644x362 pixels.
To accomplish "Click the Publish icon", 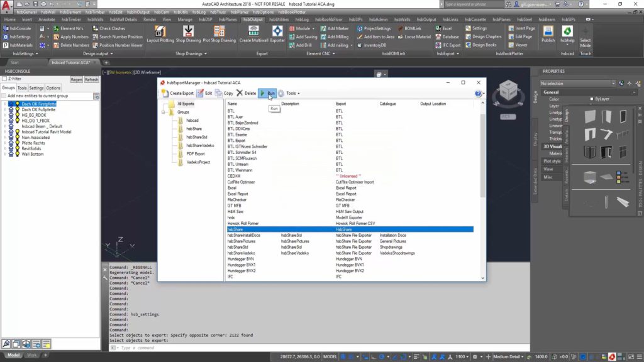I will tap(548, 34).
